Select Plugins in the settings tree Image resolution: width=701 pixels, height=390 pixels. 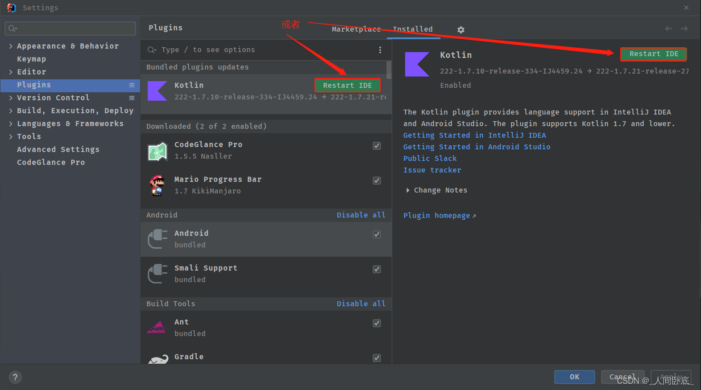point(71,85)
